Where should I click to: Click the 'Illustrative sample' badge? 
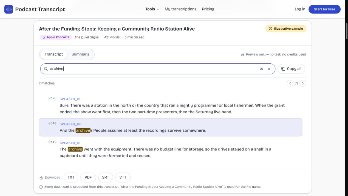[286, 29]
